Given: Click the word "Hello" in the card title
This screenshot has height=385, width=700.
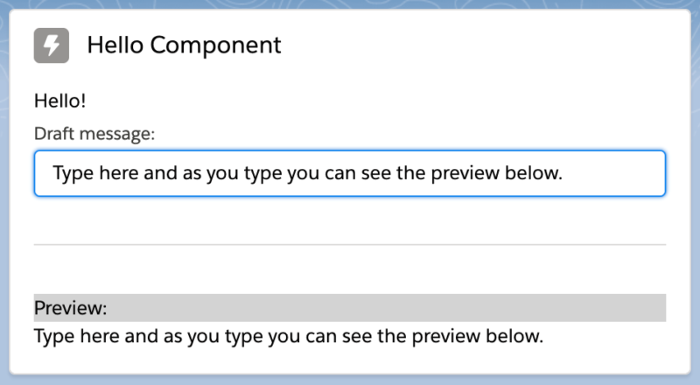Looking at the screenshot, I should 116,45.
